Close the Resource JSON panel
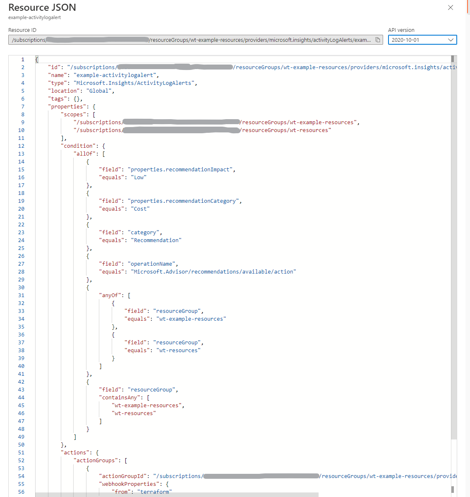Viewport: 470px width, 497px height. 451,7
